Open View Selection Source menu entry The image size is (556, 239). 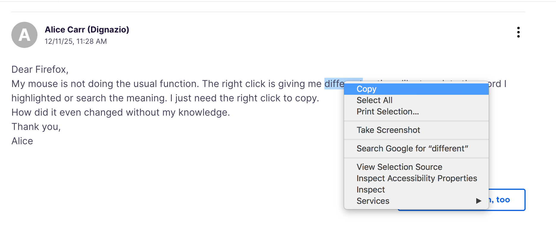pyautogui.click(x=399, y=167)
